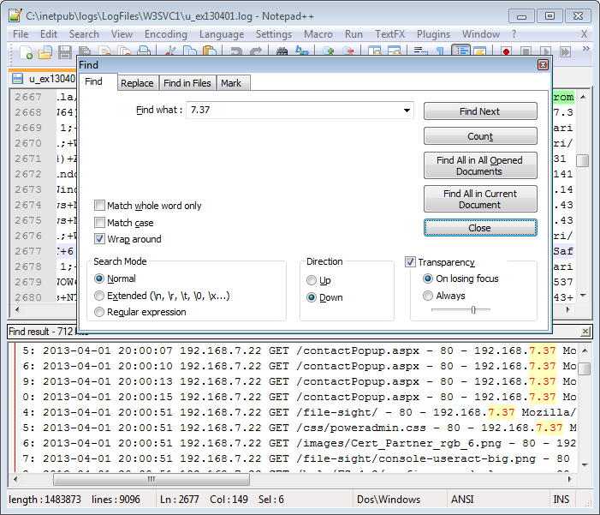Select result line with /css/poweradmin.css

[299, 428]
